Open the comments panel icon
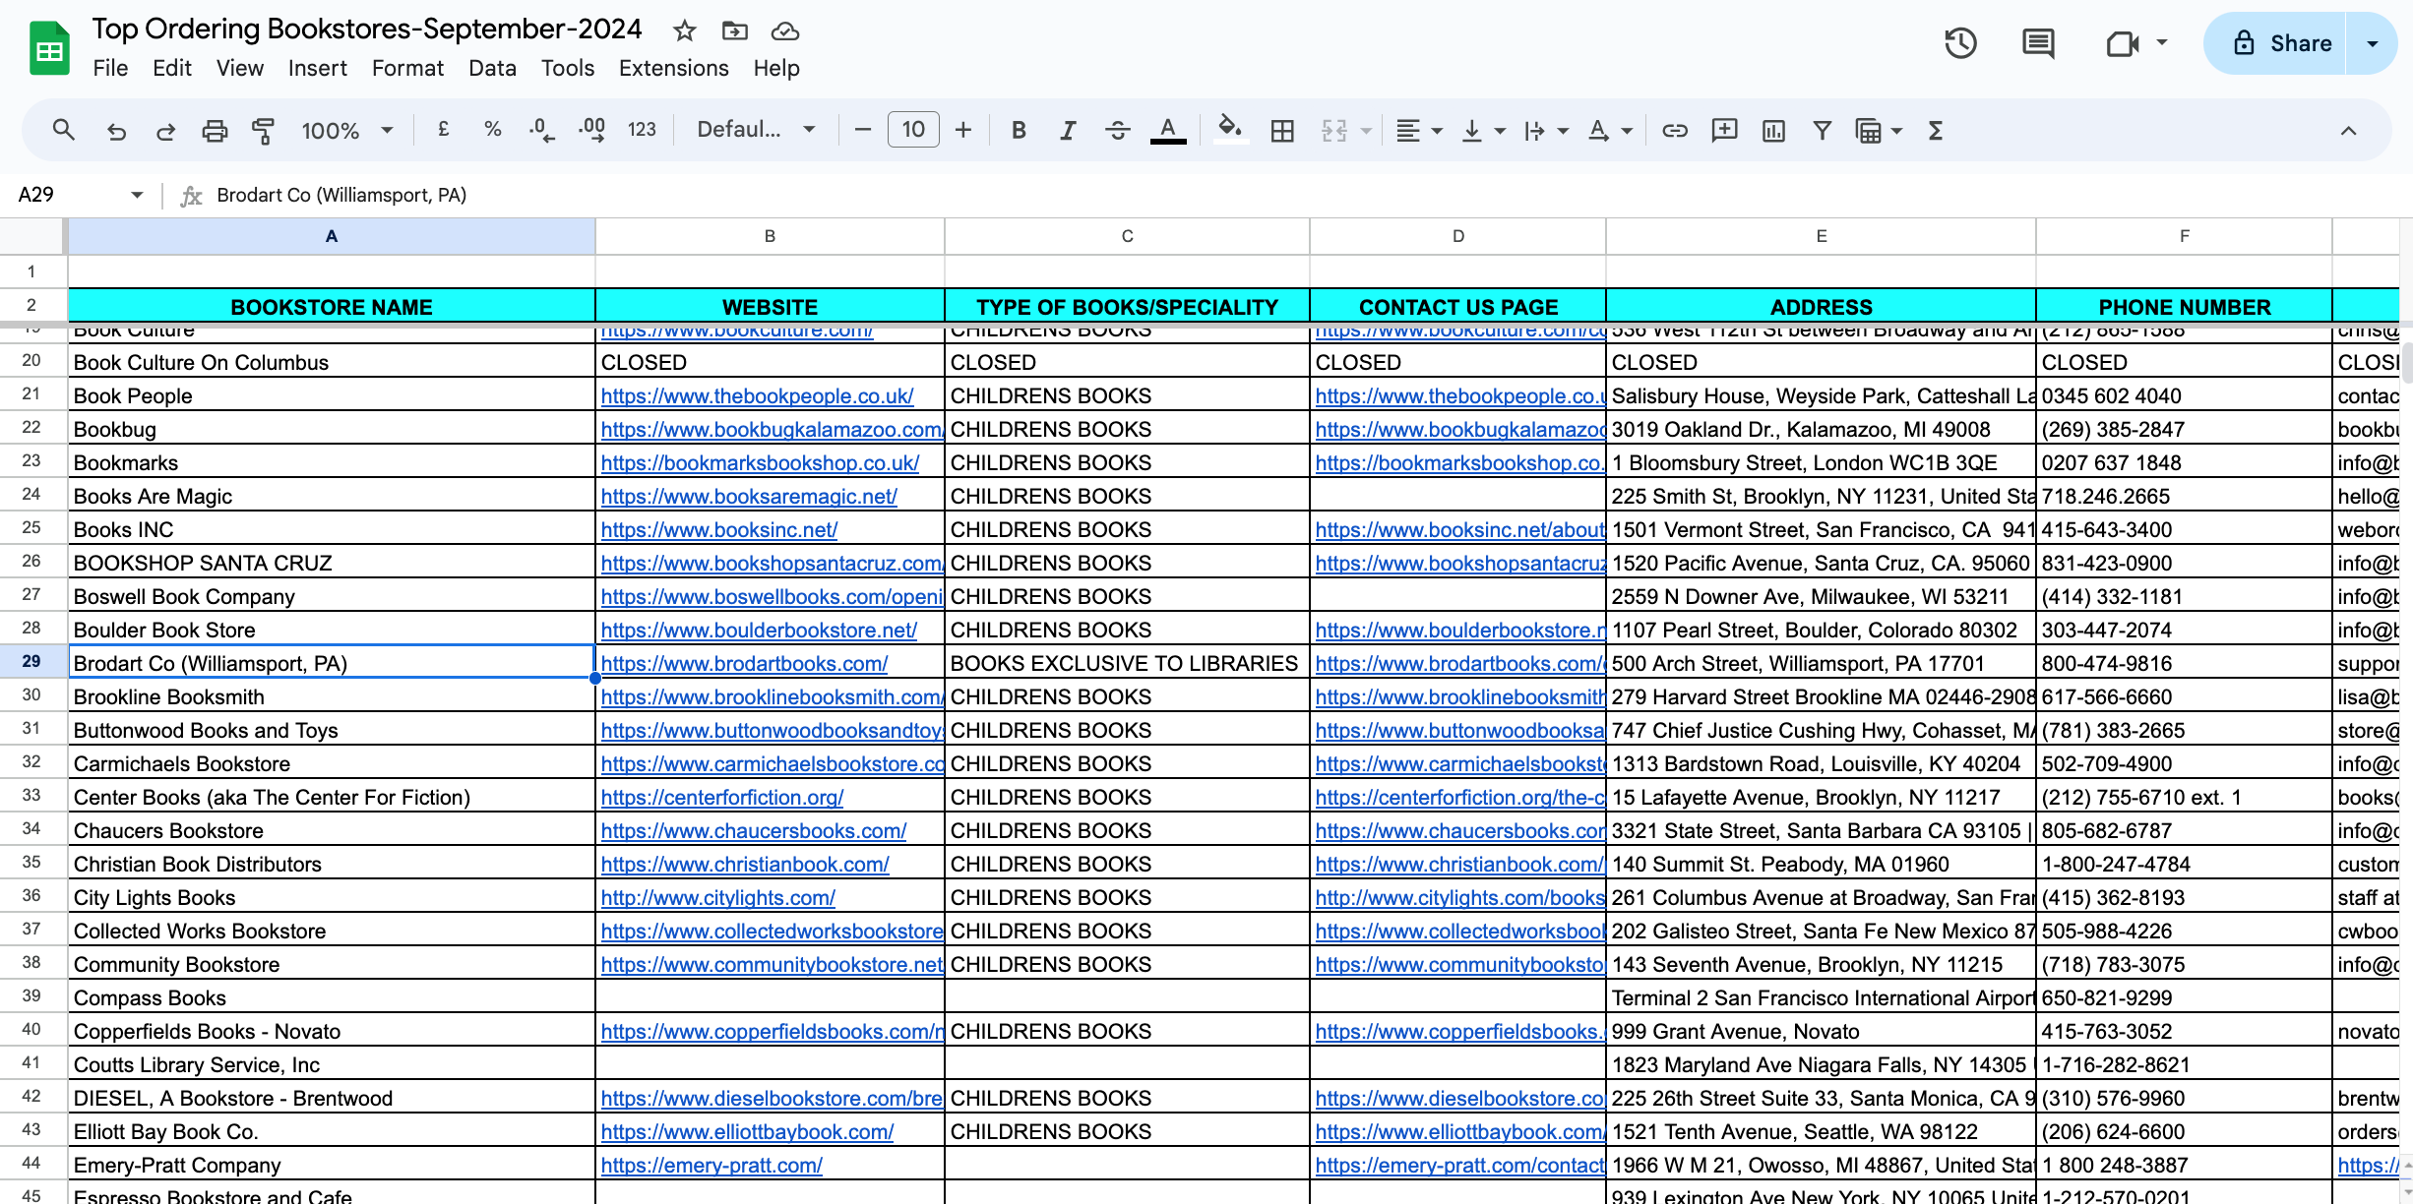Screen dimensions: 2413x1204 coord(2038,43)
